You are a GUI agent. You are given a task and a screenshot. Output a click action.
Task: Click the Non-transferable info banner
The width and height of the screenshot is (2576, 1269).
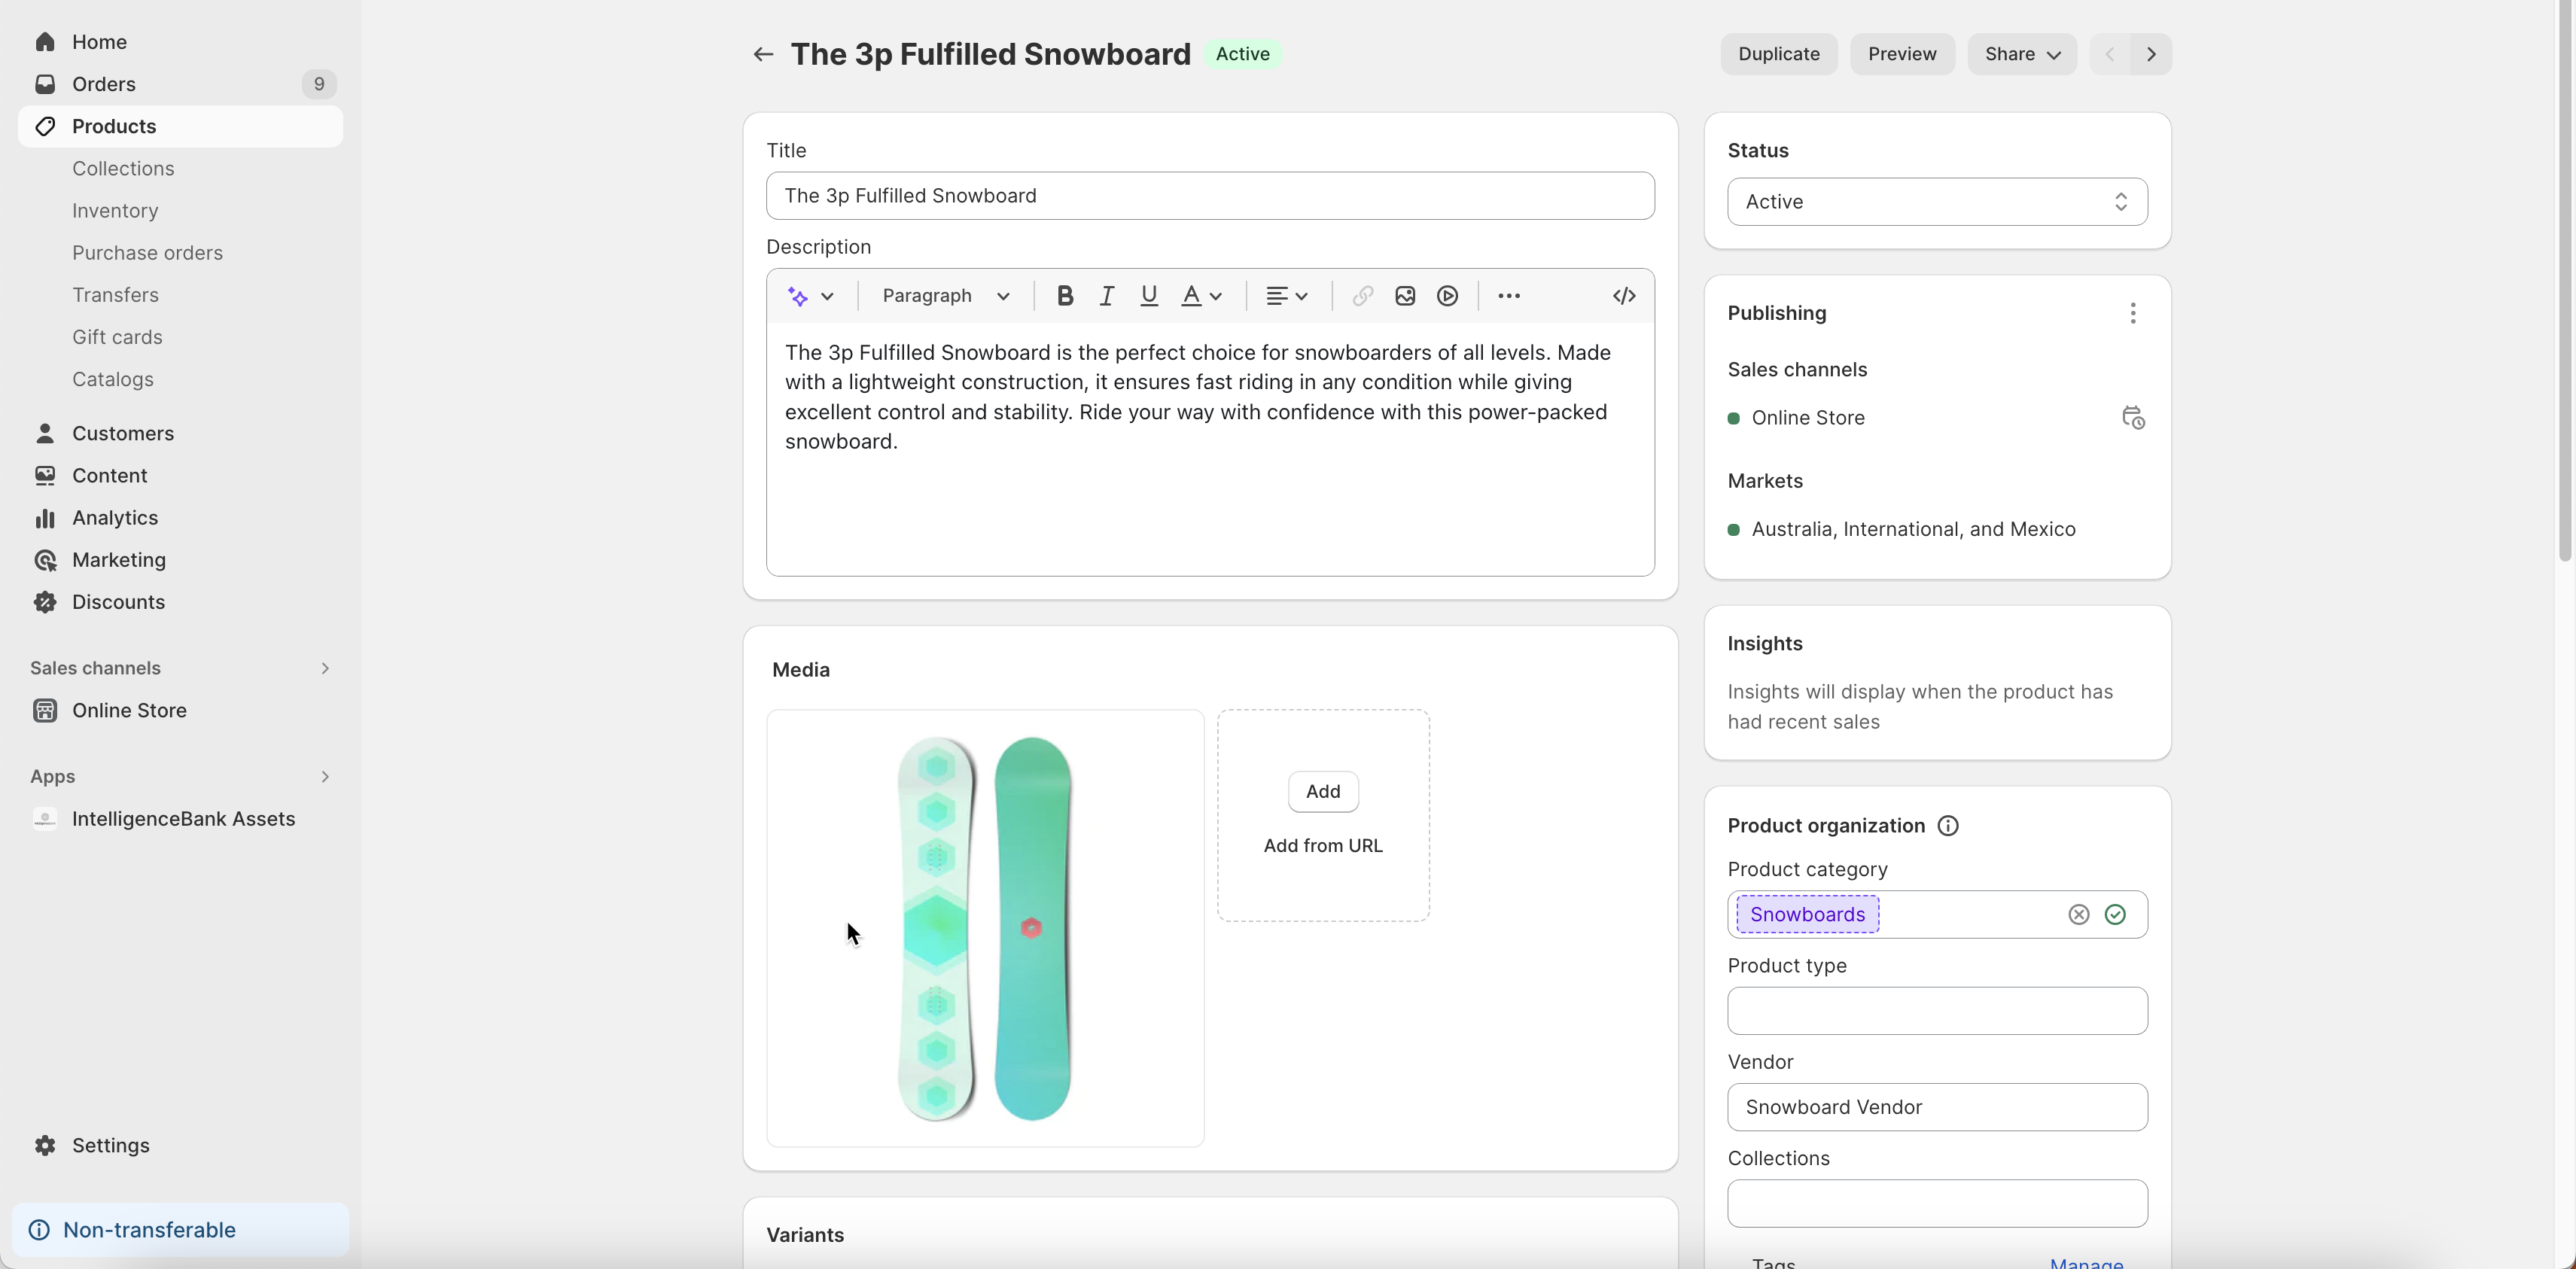tap(180, 1230)
